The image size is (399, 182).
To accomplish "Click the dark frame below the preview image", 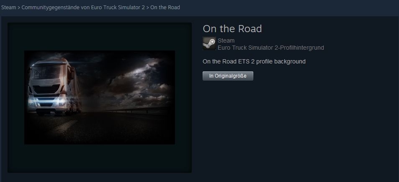I will (100, 158).
